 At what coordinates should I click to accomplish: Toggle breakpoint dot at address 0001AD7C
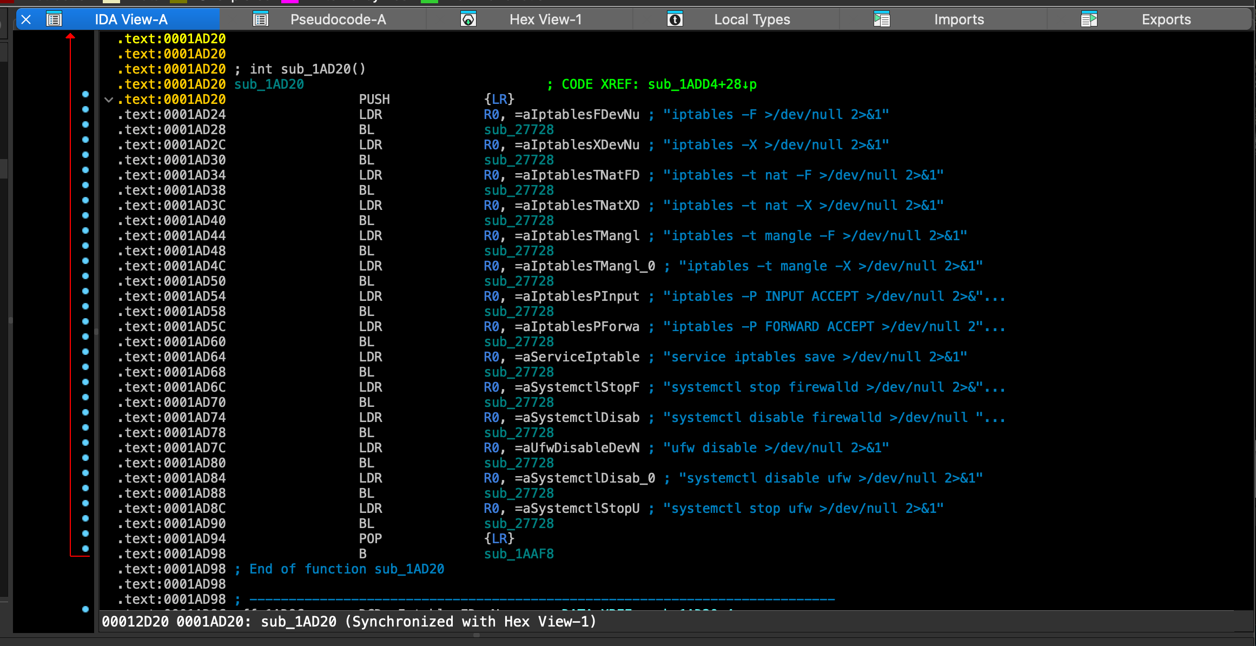point(85,443)
